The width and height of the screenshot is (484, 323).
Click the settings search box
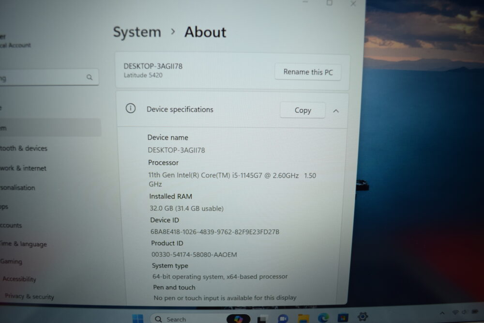(49, 77)
